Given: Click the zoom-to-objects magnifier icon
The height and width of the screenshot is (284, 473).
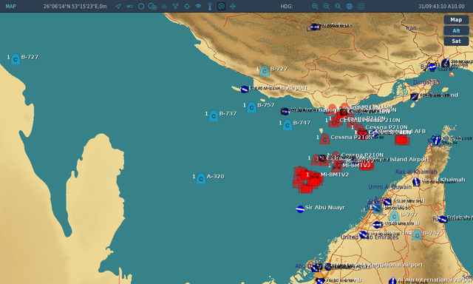Looking at the screenshot, I should coord(338,7).
